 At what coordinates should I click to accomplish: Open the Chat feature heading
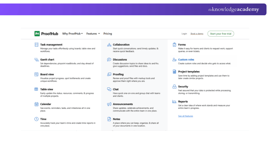click(x=116, y=89)
